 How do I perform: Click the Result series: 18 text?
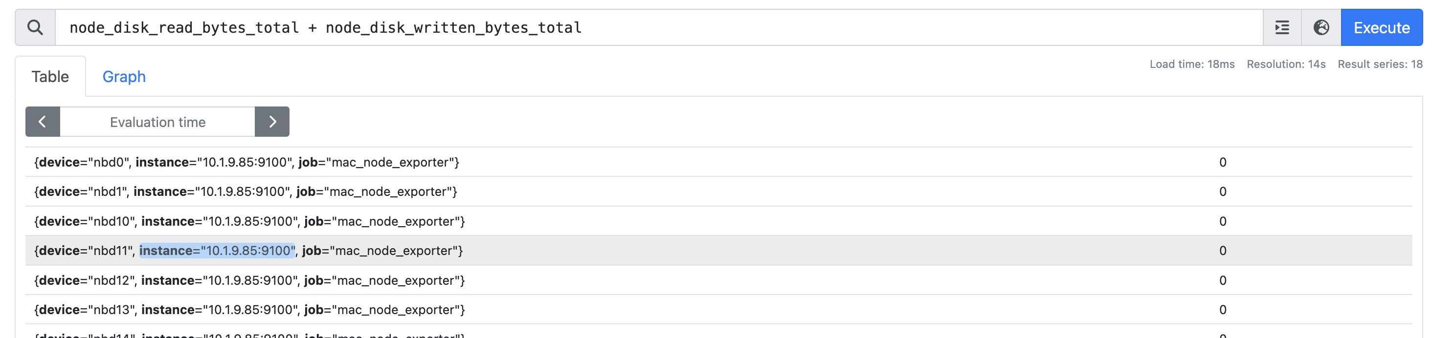click(1380, 64)
